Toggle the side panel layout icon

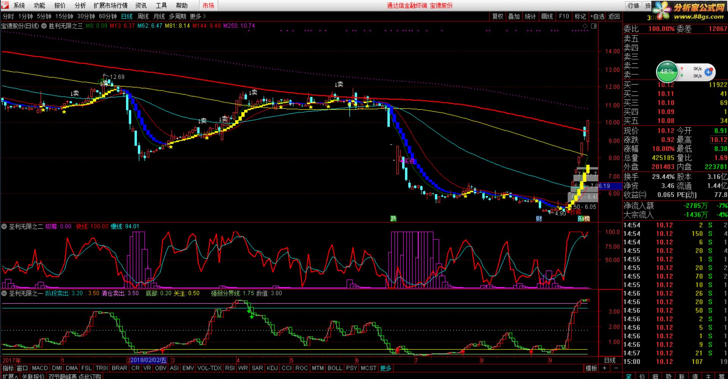[x=594, y=26]
